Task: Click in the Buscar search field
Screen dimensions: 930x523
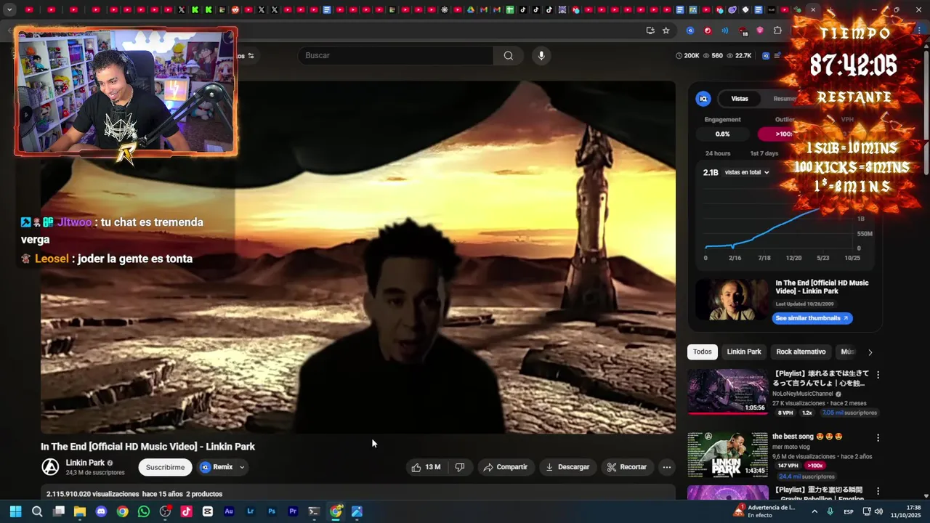Action: (x=395, y=55)
